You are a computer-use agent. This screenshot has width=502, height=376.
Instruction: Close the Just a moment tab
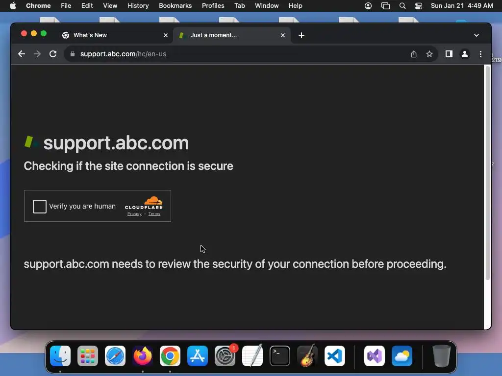point(283,35)
